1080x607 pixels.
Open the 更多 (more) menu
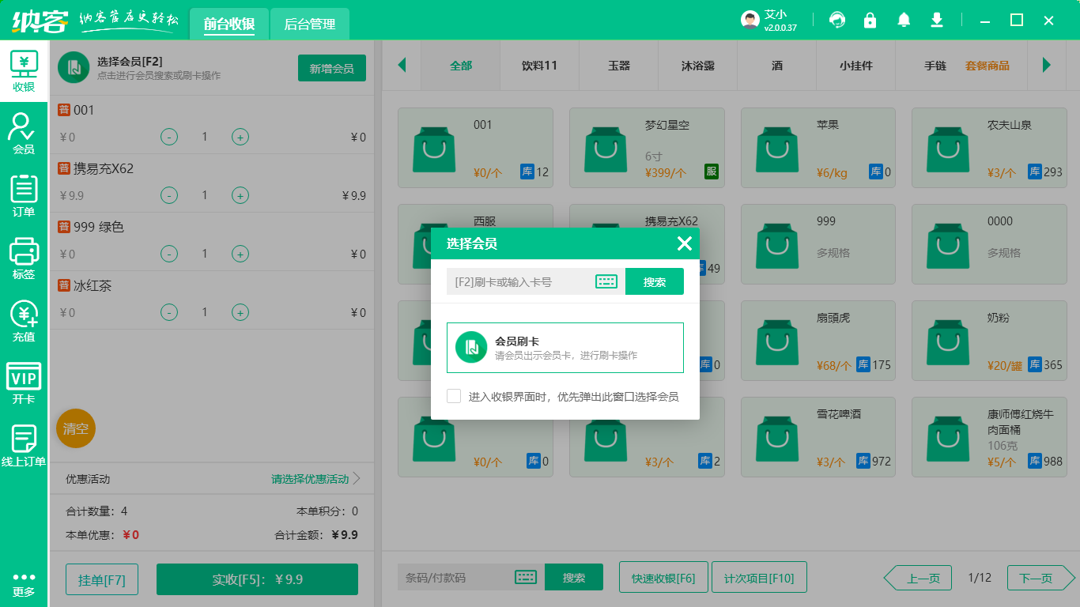24,584
